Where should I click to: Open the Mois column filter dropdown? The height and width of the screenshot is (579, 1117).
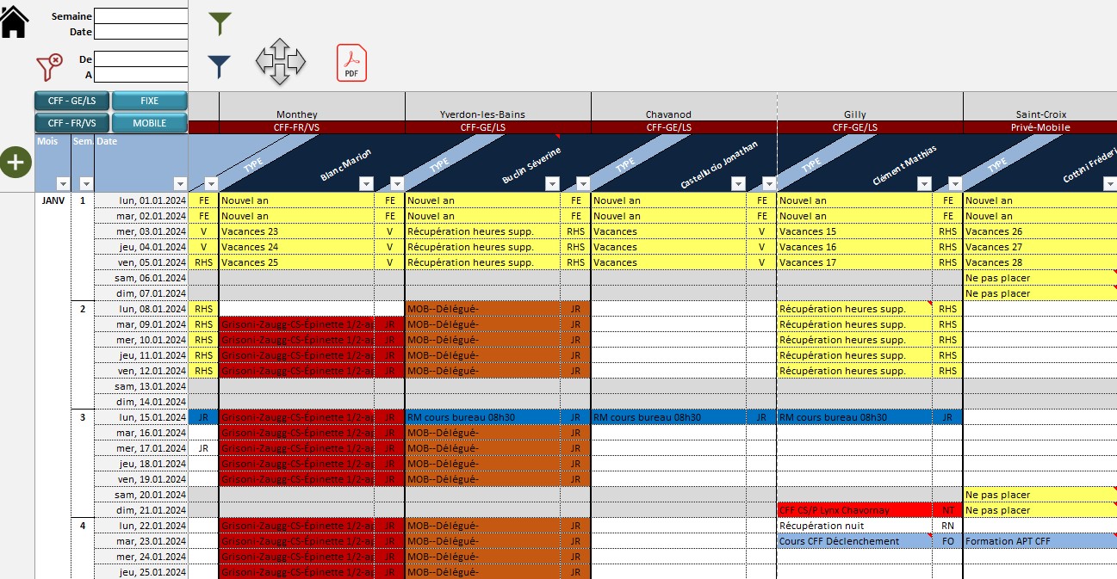pos(62,183)
